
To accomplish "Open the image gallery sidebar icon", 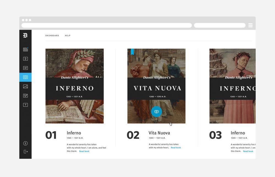I will [25, 86].
